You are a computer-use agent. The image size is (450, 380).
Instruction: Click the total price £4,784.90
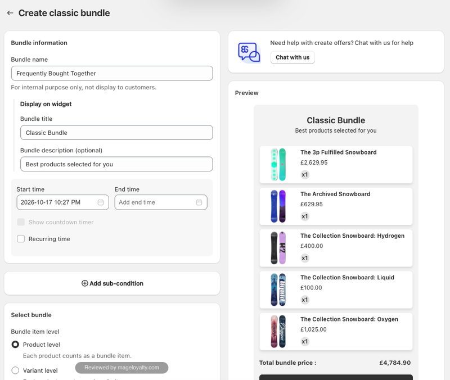[395, 363]
